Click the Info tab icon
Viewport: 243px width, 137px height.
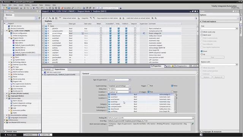click(166, 66)
